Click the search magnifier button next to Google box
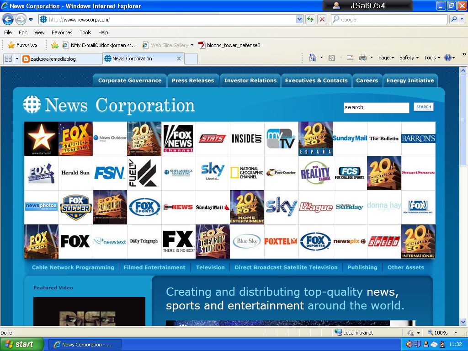The image size is (468, 351). point(454,19)
